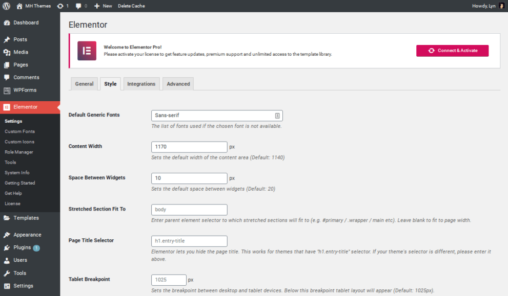Click the updates refresh icon showing 1
This screenshot has width=508, height=296.
60,6
